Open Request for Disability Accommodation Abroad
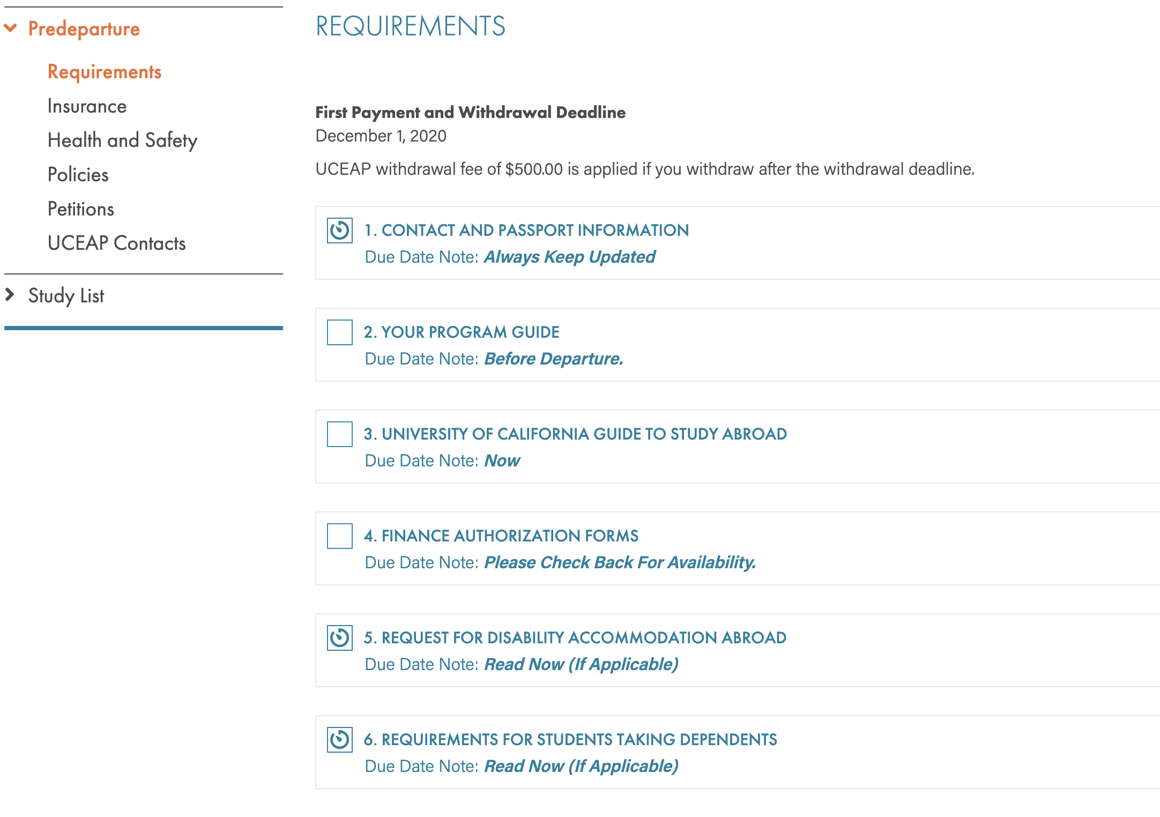Image resolution: width=1160 pixels, height=817 pixels. click(575, 638)
